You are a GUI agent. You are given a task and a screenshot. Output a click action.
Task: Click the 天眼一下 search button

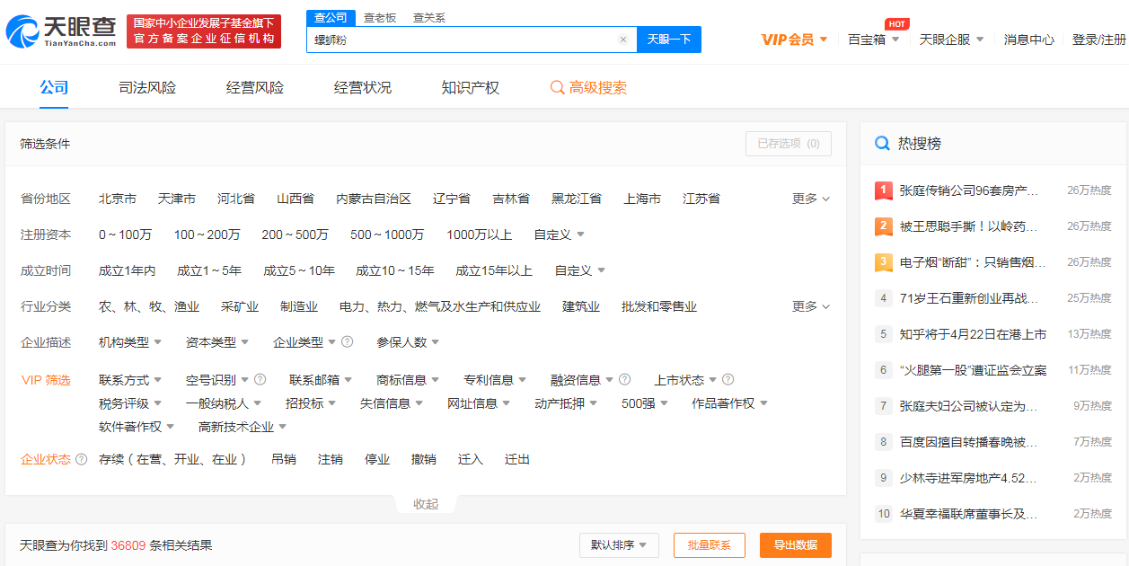[x=668, y=40]
